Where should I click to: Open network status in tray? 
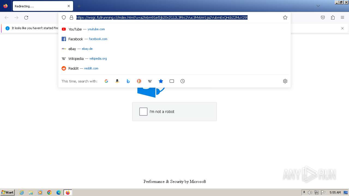(317, 192)
